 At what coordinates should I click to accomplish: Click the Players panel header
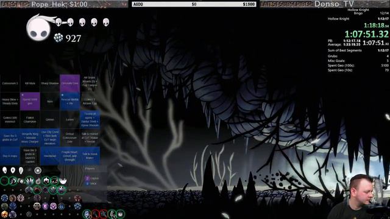coord(90,169)
